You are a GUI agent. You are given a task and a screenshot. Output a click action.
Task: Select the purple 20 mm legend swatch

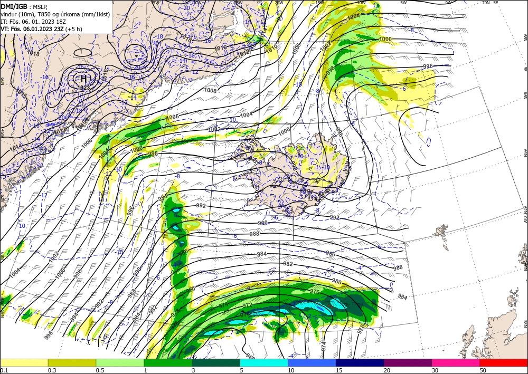[408, 362]
